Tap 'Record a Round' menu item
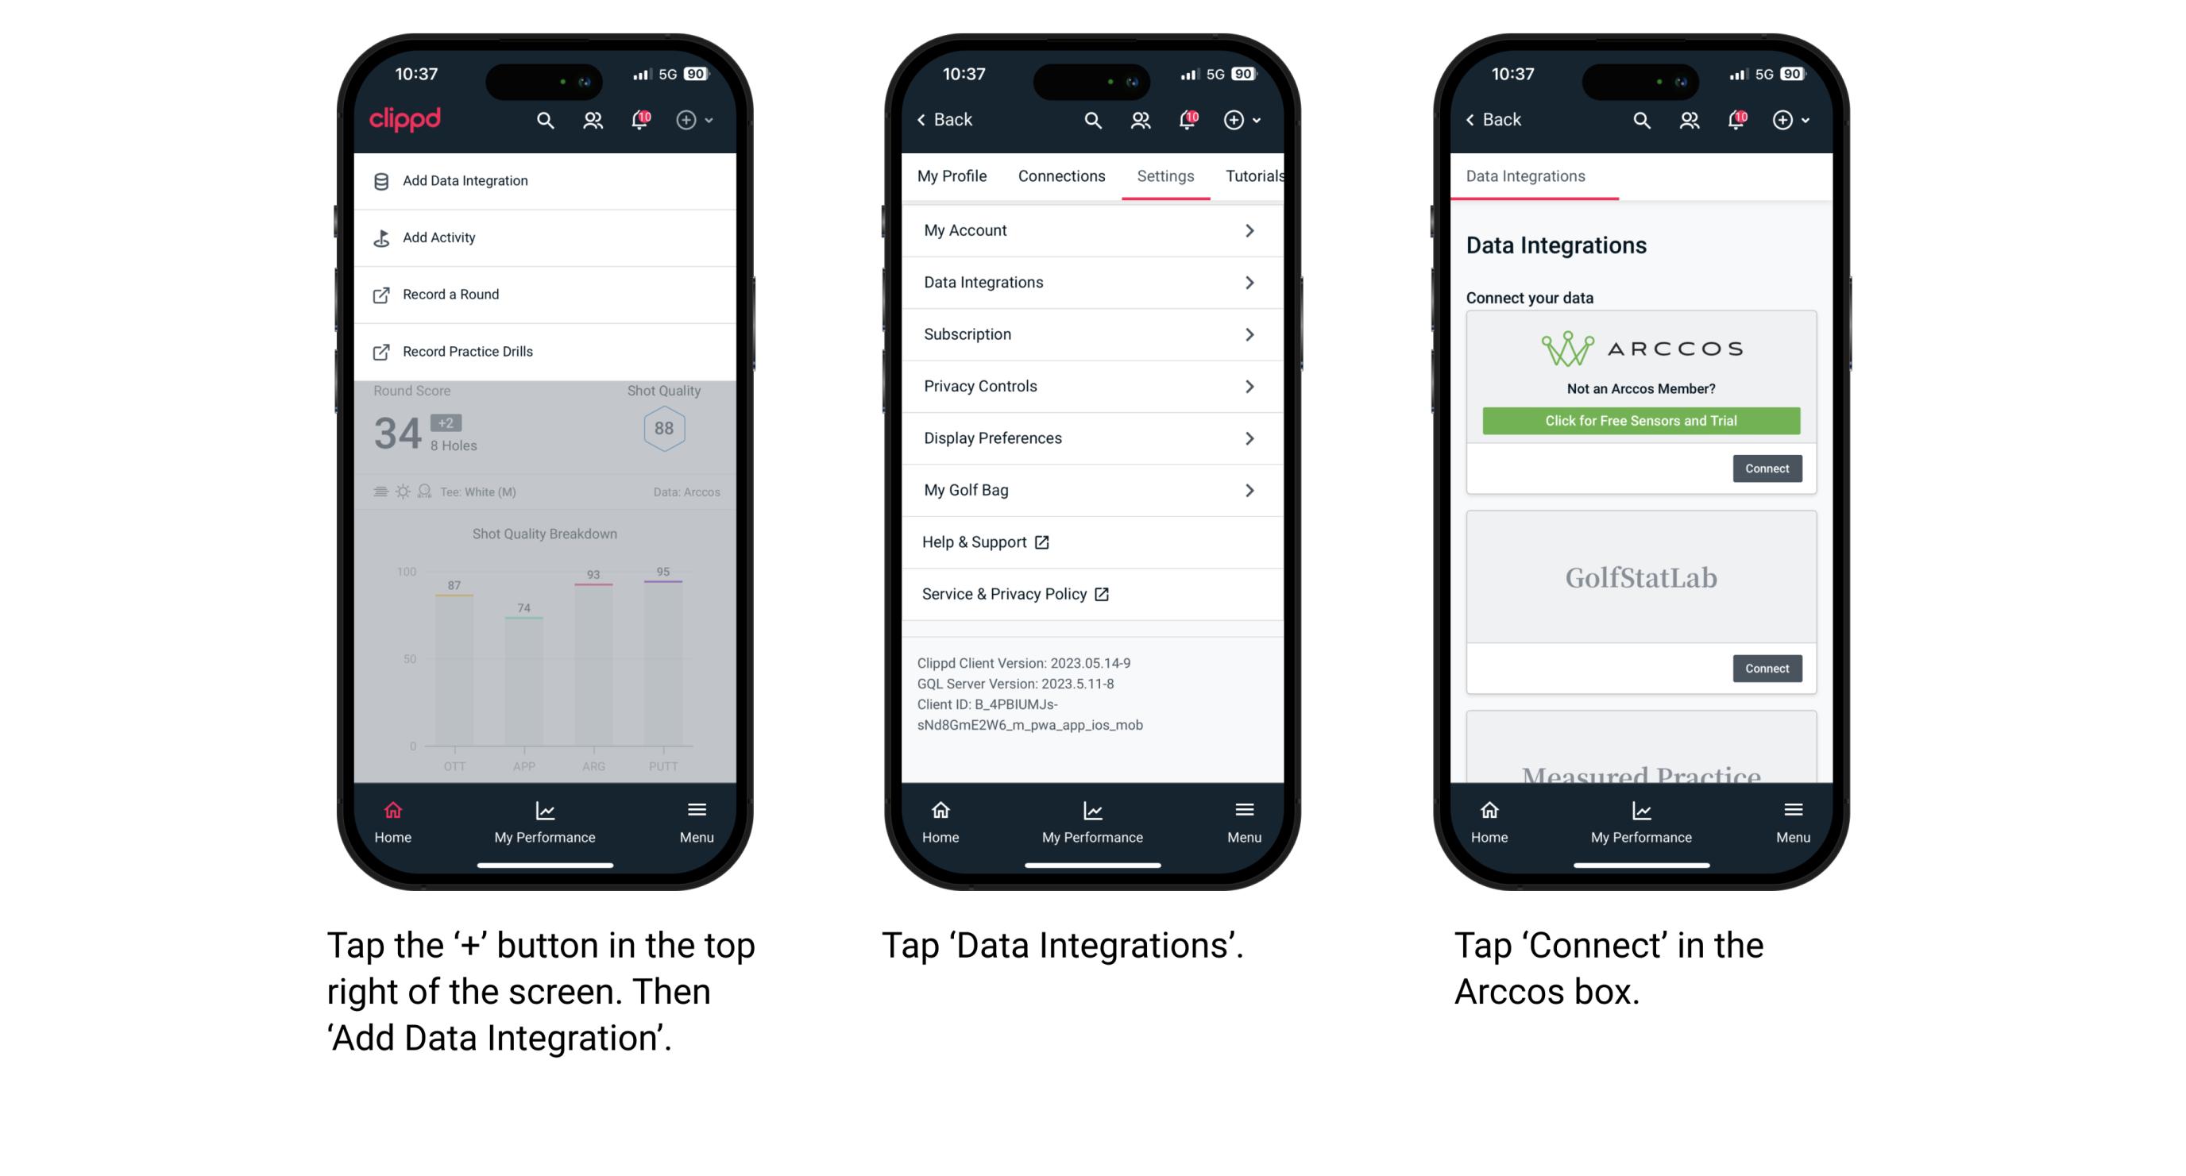Screen dimensions: 2186x1176 point(450,294)
